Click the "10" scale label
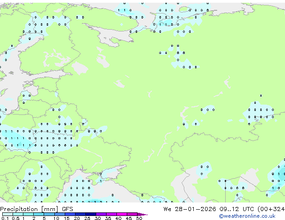 (56, 218)
